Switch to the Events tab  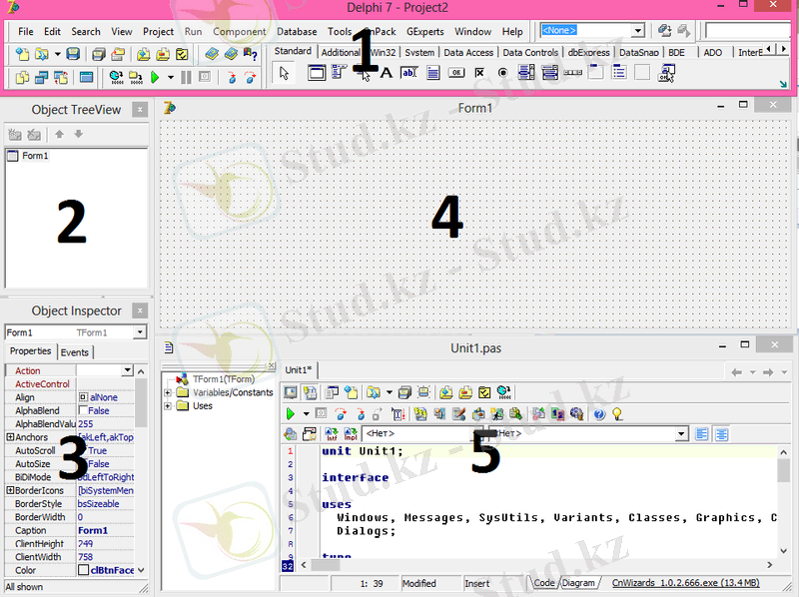point(75,352)
